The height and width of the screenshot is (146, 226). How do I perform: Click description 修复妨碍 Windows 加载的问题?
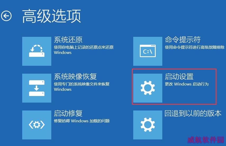tap(82, 121)
